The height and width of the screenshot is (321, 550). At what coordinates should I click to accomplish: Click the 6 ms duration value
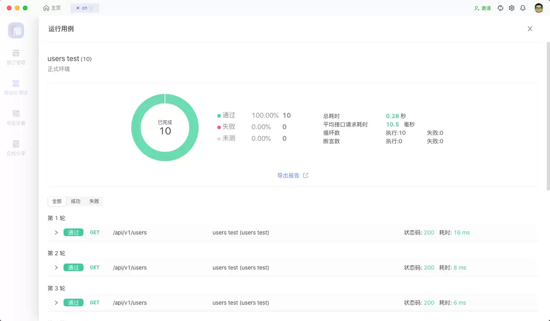point(460,303)
